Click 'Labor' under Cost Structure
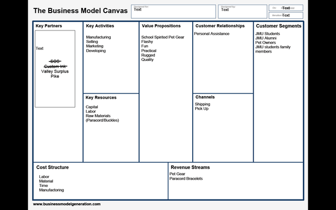Image resolution: width=336 pixels, height=210 pixels. pos(44,177)
